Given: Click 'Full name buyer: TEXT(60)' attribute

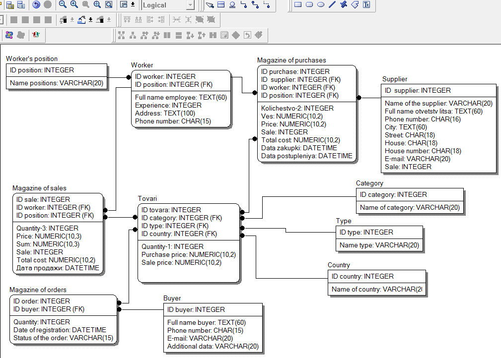Looking at the screenshot, I should (x=207, y=323).
